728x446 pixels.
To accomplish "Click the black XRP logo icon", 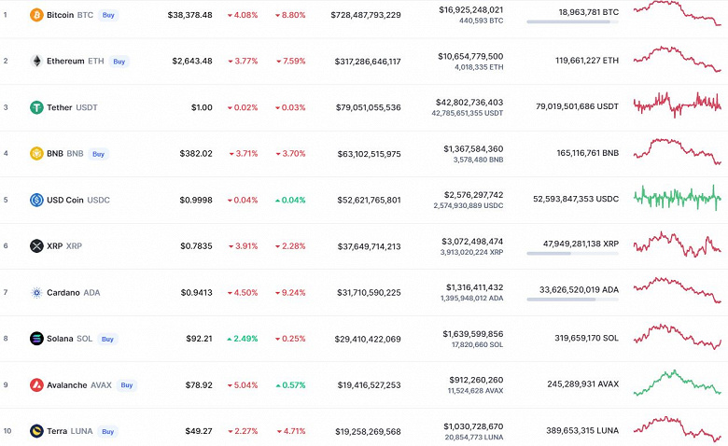I will pyautogui.click(x=36, y=246).
